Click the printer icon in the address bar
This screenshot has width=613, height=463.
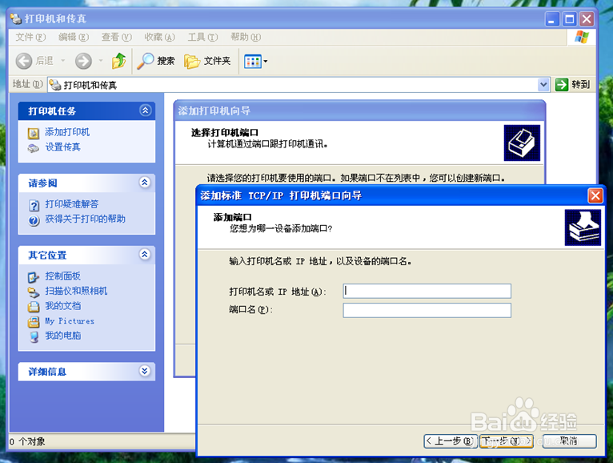coord(55,85)
